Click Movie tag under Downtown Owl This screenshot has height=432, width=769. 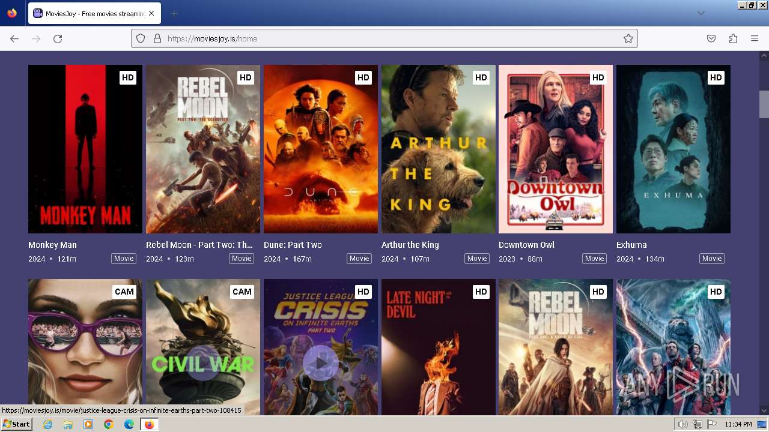click(595, 259)
